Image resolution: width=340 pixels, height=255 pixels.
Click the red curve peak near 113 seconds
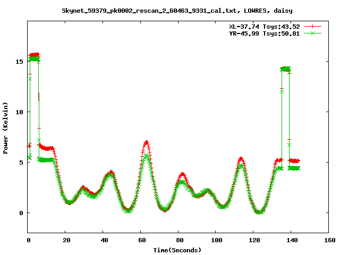coord(241,159)
